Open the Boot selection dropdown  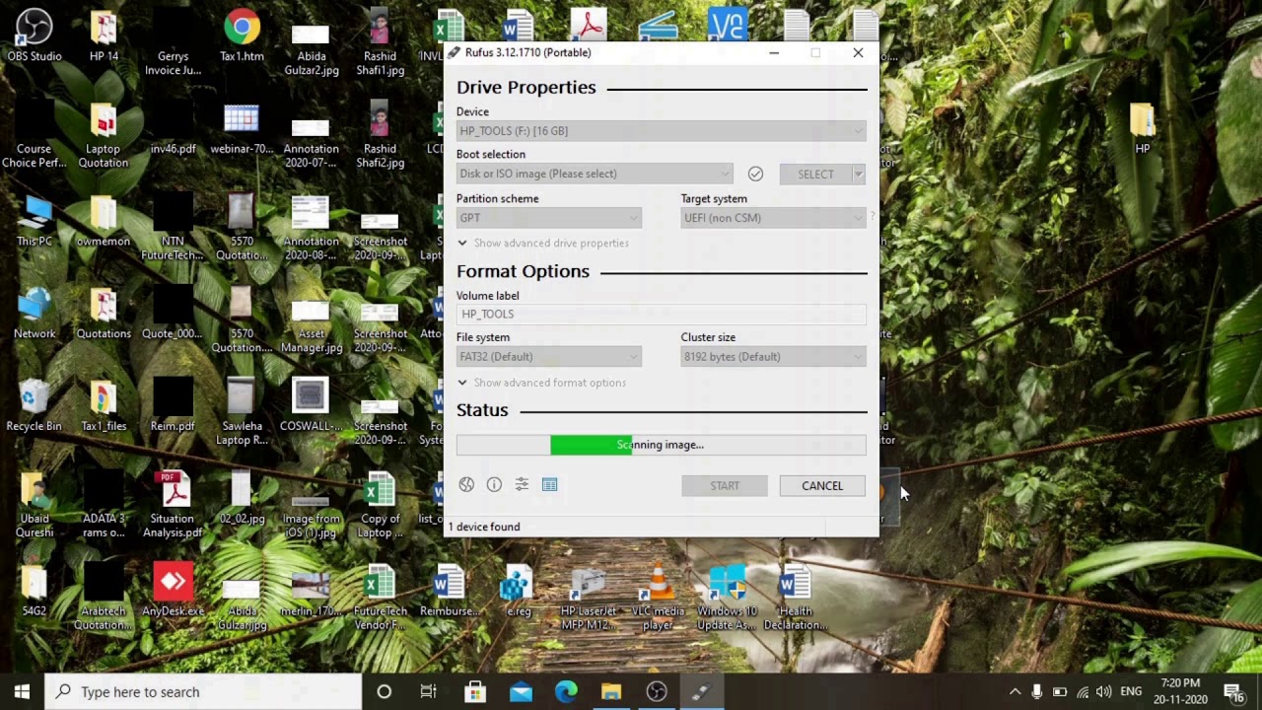tap(595, 174)
